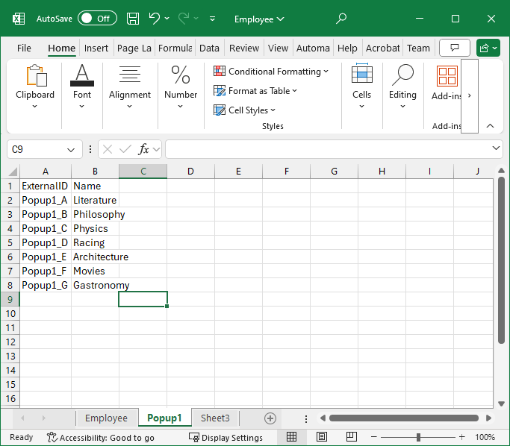Switch to Page Layout view icon
The width and height of the screenshot is (510, 446).
pyautogui.click(x=322, y=437)
